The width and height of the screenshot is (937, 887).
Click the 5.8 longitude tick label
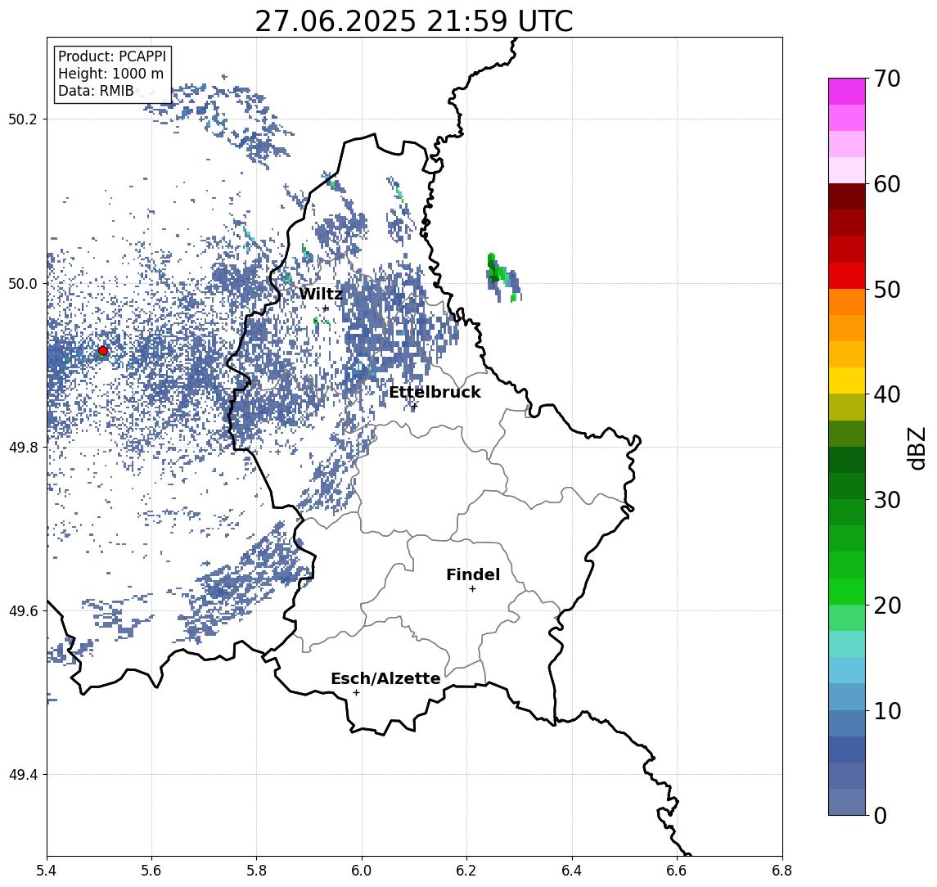click(x=256, y=871)
